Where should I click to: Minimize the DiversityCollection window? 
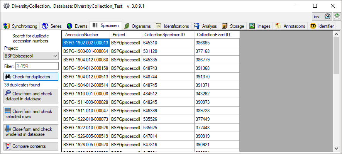[297, 6]
